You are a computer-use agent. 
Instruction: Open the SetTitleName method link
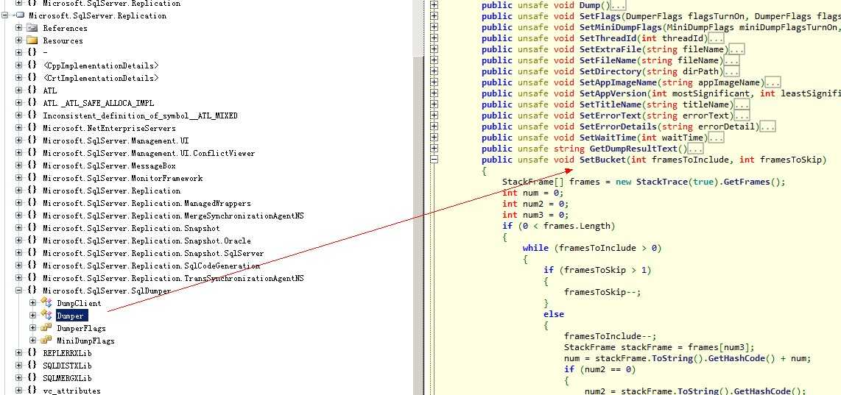coord(611,104)
